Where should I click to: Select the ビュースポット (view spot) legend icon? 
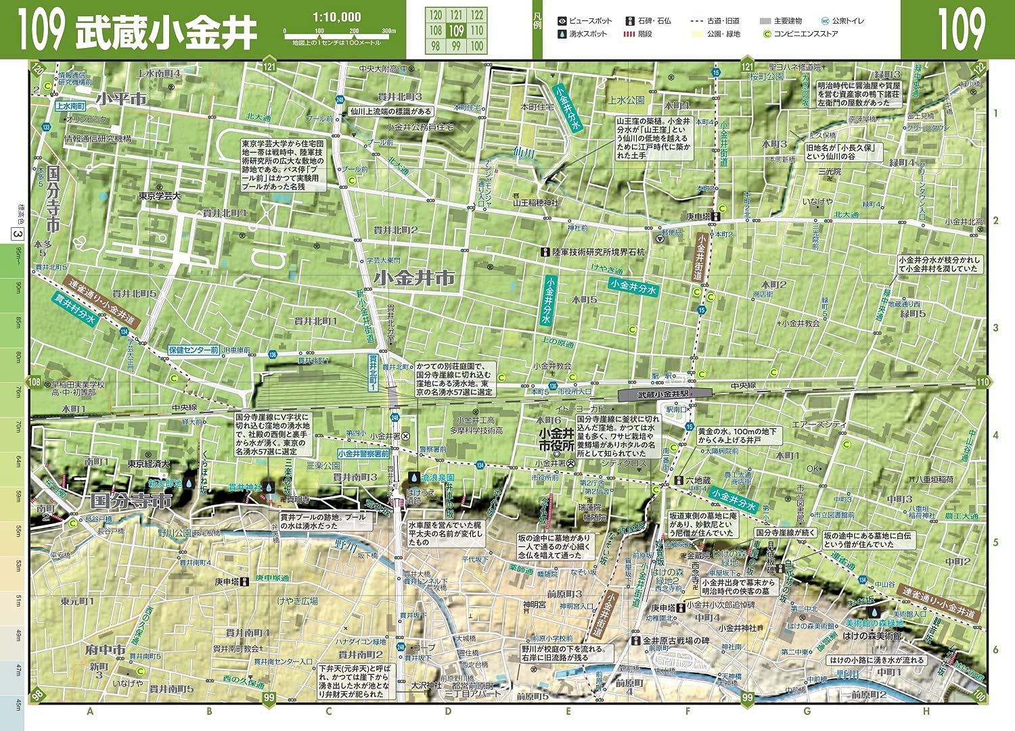(x=562, y=20)
